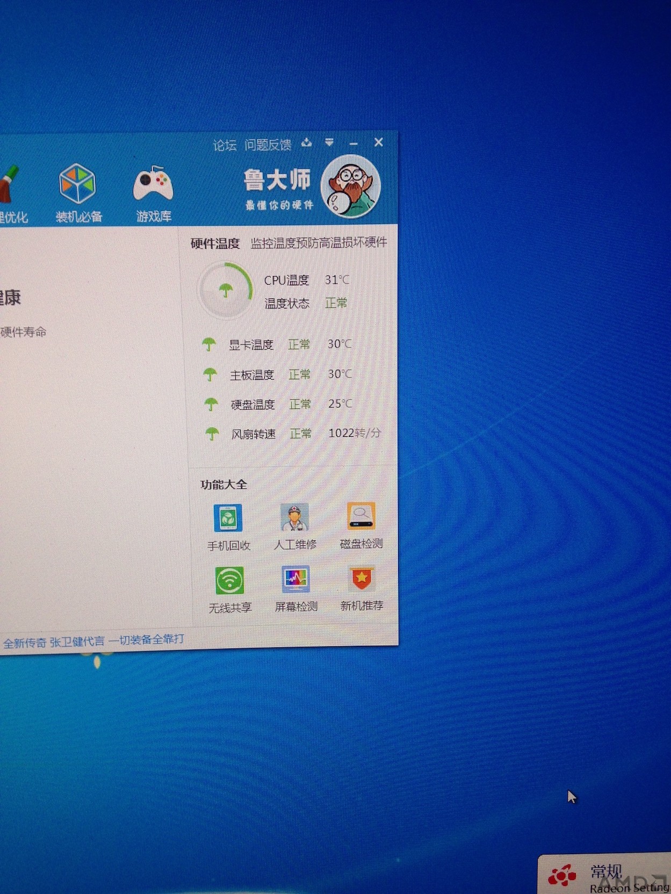This screenshot has height=894, width=671.
Task: Click the 硬盘温度 25℃ value
Action: tap(341, 403)
